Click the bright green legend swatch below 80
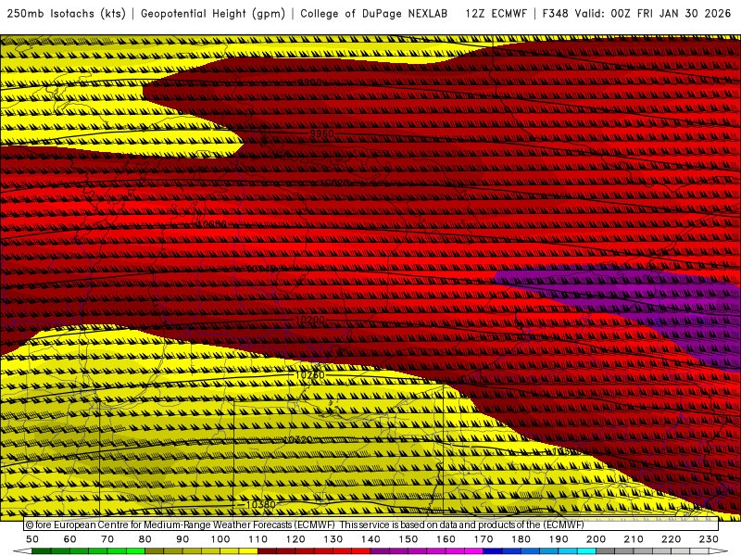Viewport: 741px width, 556px height. click(x=136, y=551)
